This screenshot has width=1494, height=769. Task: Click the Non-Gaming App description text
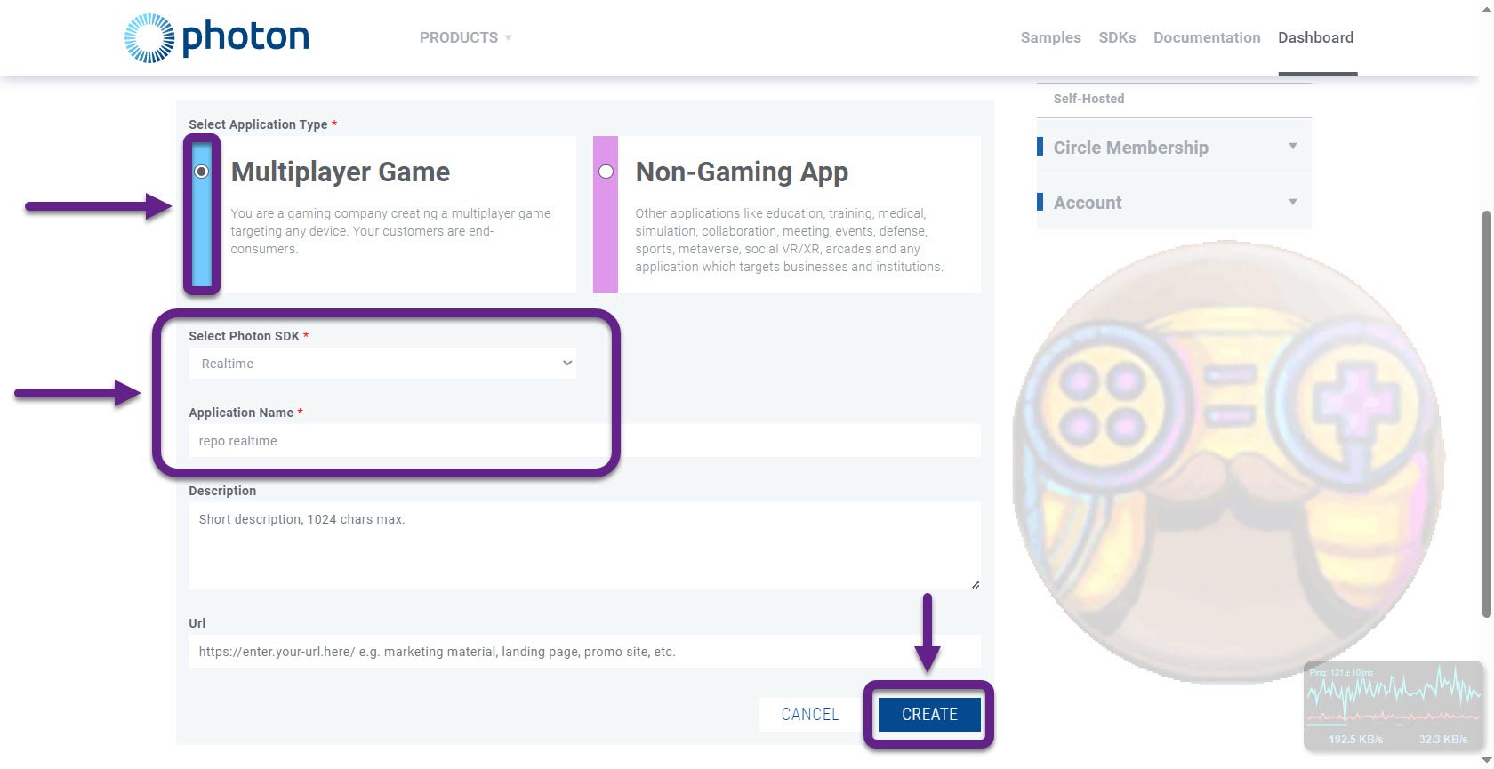coord(789,240)
